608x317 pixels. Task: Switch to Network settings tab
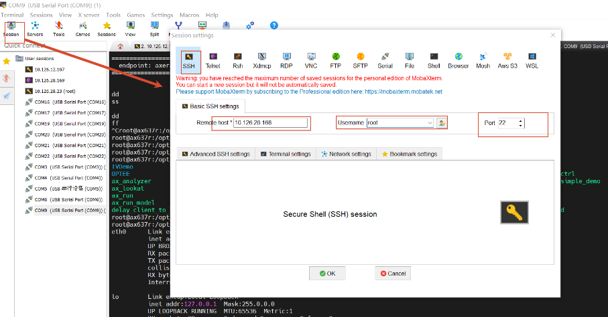coord(347,154)
